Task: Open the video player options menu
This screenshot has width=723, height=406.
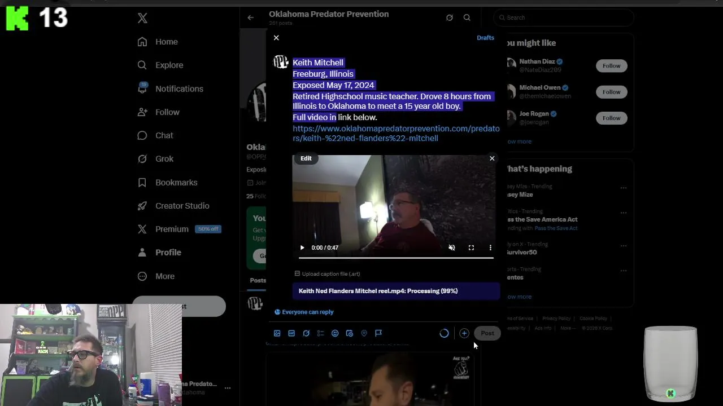Action: [x=490, y=248]
